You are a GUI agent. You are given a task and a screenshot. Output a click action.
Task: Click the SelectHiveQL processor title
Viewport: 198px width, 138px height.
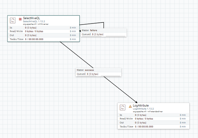pos(32,18)
